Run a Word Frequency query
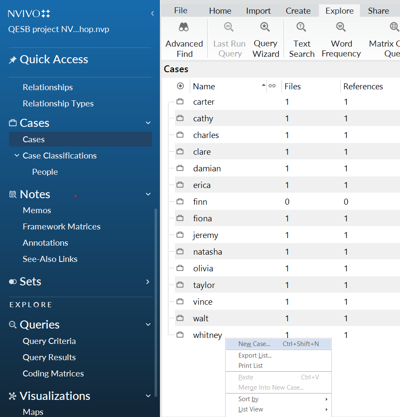400x417 pixels. (x=341, y=39)
